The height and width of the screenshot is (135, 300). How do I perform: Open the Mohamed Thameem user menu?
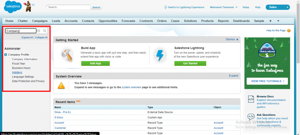coord(224,7)
